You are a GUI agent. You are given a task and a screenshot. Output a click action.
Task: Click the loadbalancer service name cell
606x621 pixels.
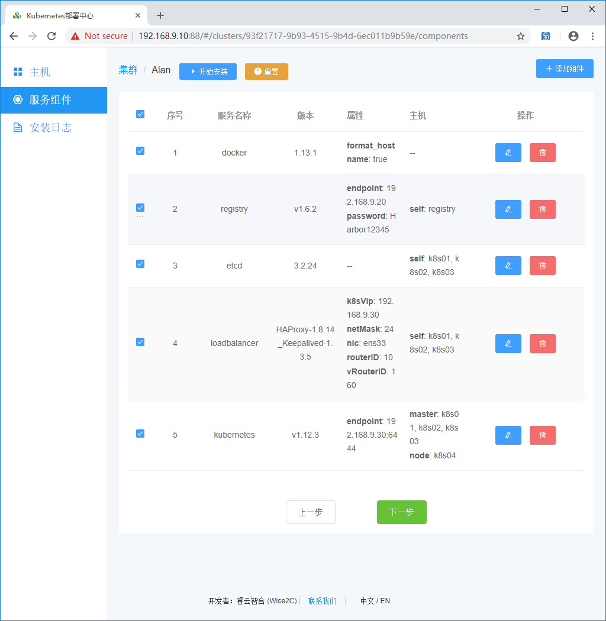[x=234, y=343]
